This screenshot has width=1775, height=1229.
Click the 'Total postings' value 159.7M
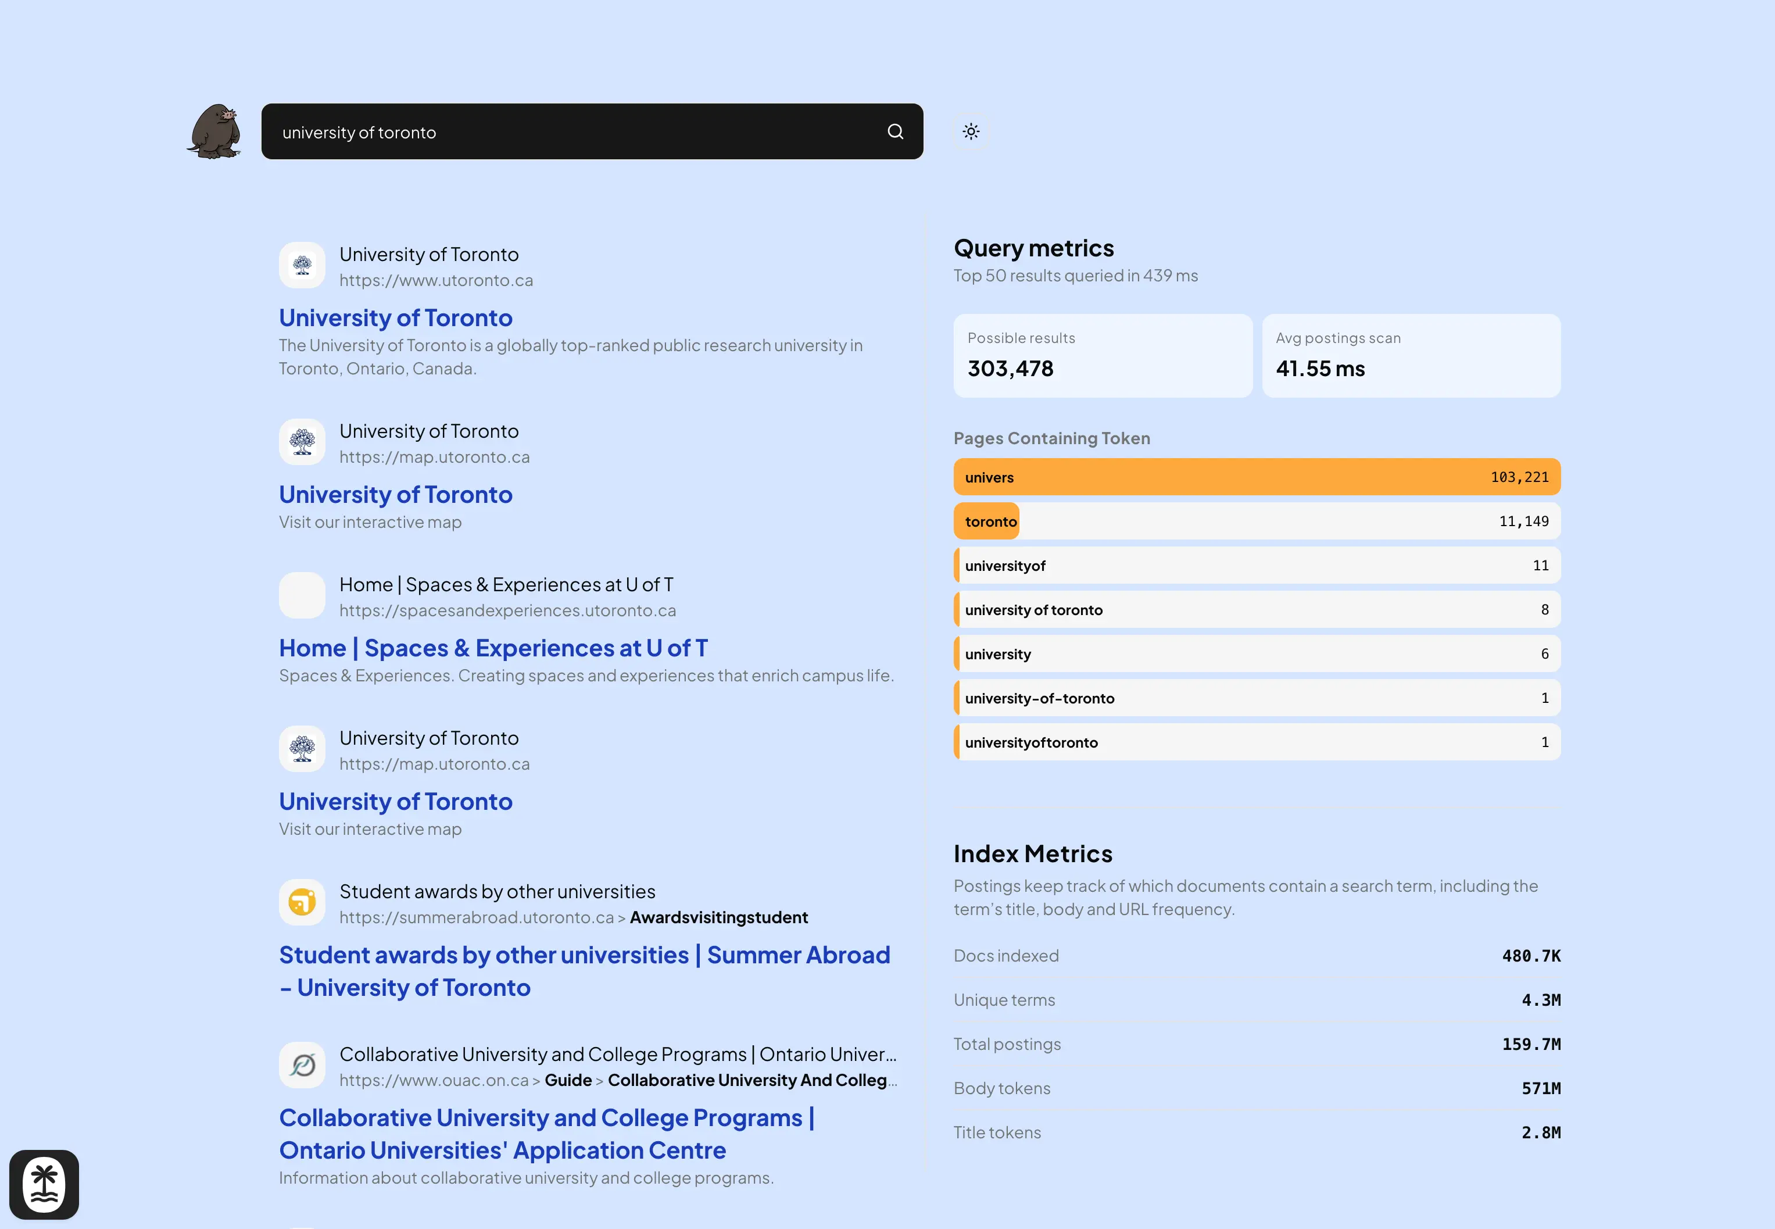point(1531,1044)
